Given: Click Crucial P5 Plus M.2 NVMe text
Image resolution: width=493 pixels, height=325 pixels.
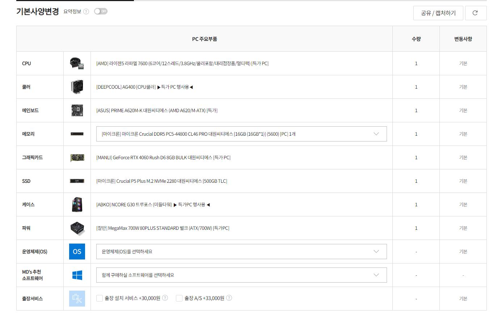Looking at the screenshot, I should [x=162, y=181].
